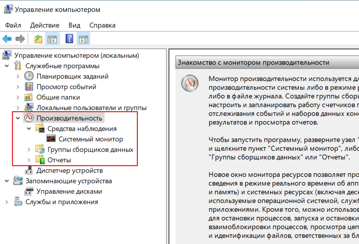
Task: Expand the Группы сборщиков данных node
Action: (29, 150)
